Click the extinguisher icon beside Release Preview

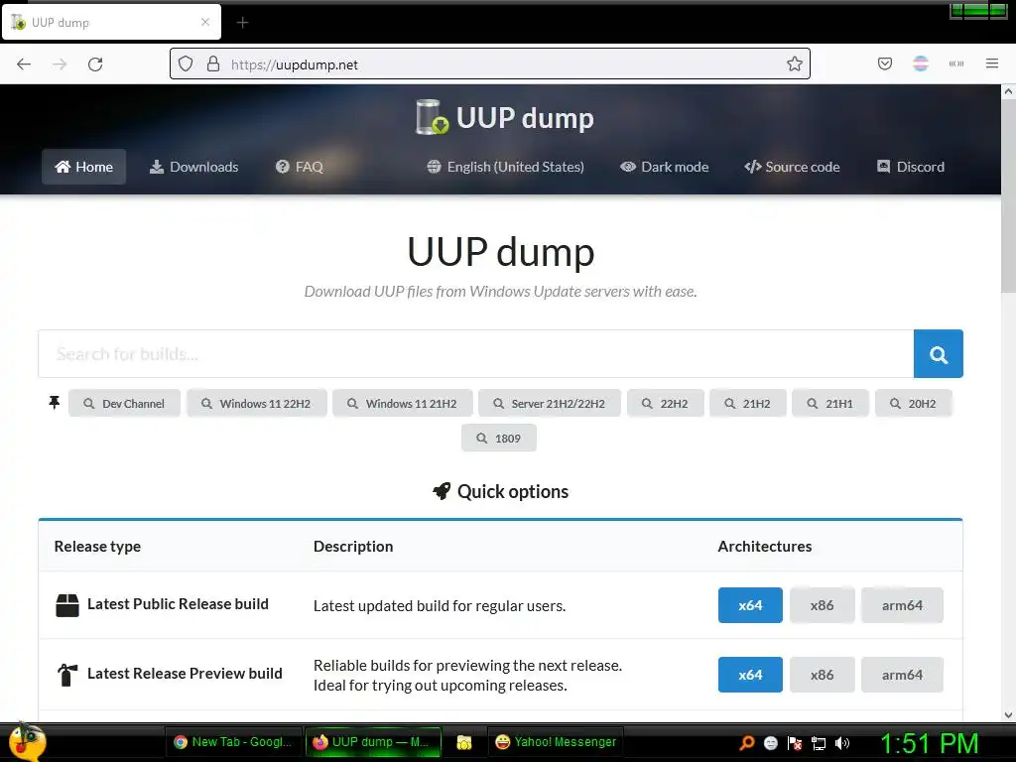(x=67, y=675)
